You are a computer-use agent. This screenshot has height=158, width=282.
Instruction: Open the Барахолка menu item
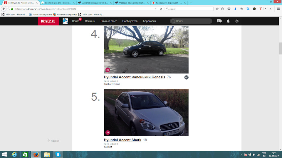[x=149, y=21]
